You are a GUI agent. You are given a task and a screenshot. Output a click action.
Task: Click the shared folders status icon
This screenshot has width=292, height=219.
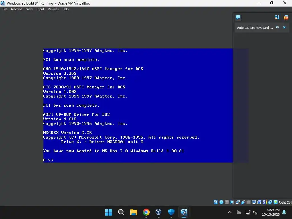(248, 202)
